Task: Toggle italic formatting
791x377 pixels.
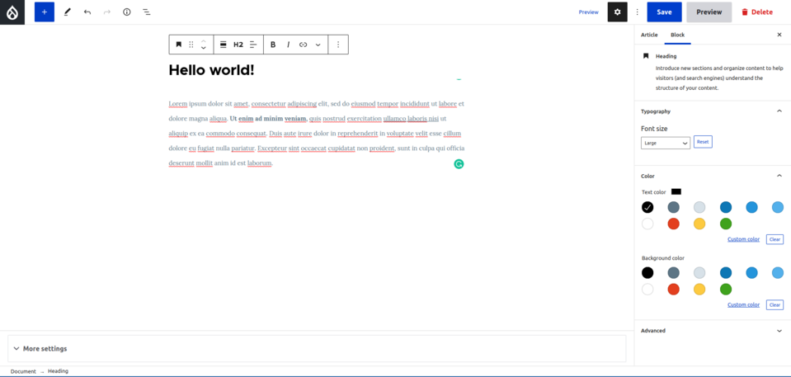Action: 288,45
